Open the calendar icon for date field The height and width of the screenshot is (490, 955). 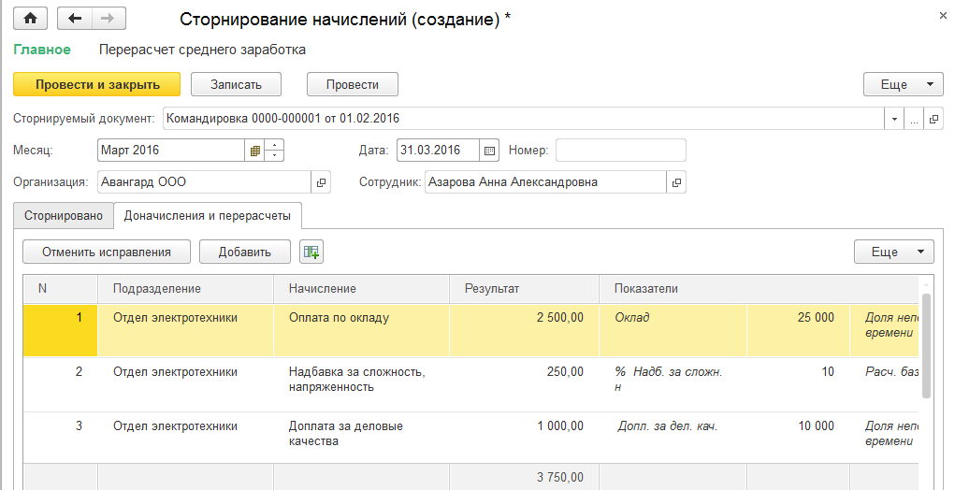[x=489, y=151]
